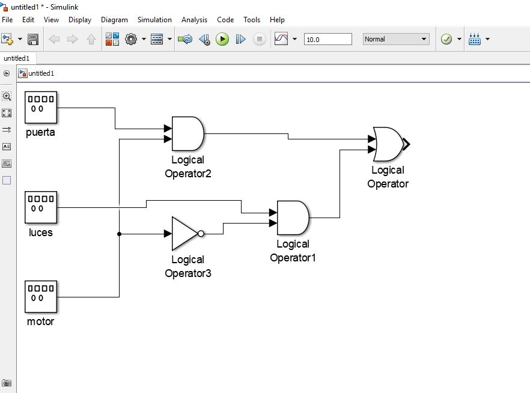Screen dimensions: 530x393
Task: Click the Update Diagram icon
Action: (x=185, y=39)
